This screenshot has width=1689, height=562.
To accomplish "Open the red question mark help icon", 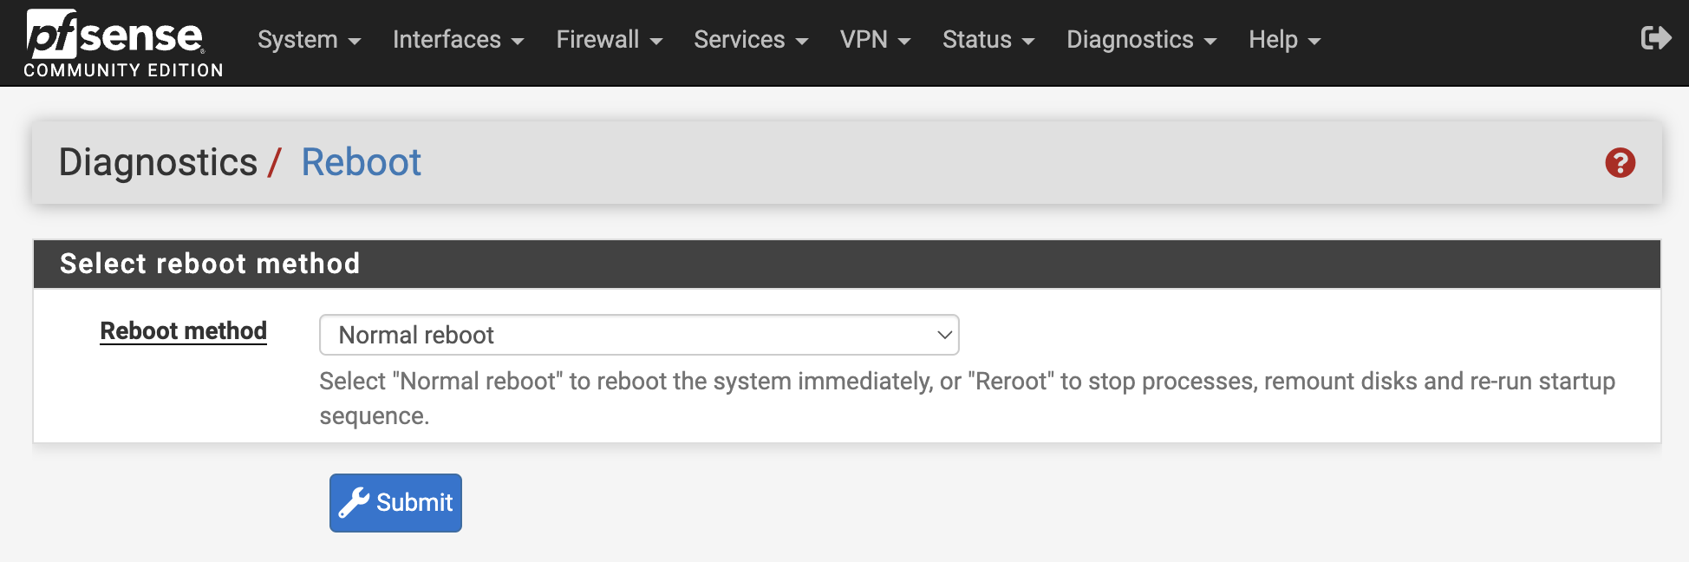I will tap(1620, 163).
